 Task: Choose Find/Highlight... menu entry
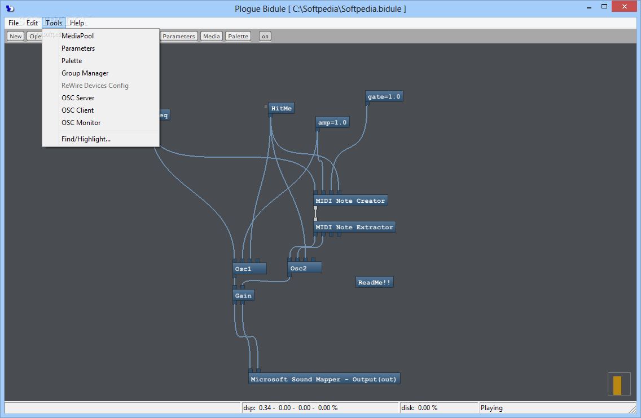(x=100, y=139)
